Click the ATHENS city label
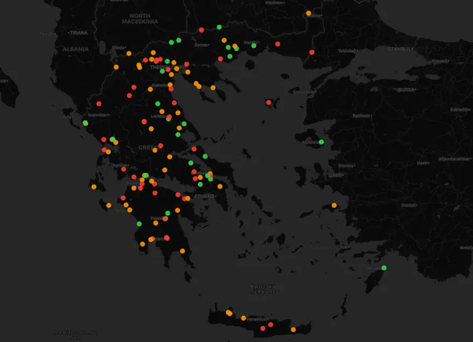 click(204, 197)
